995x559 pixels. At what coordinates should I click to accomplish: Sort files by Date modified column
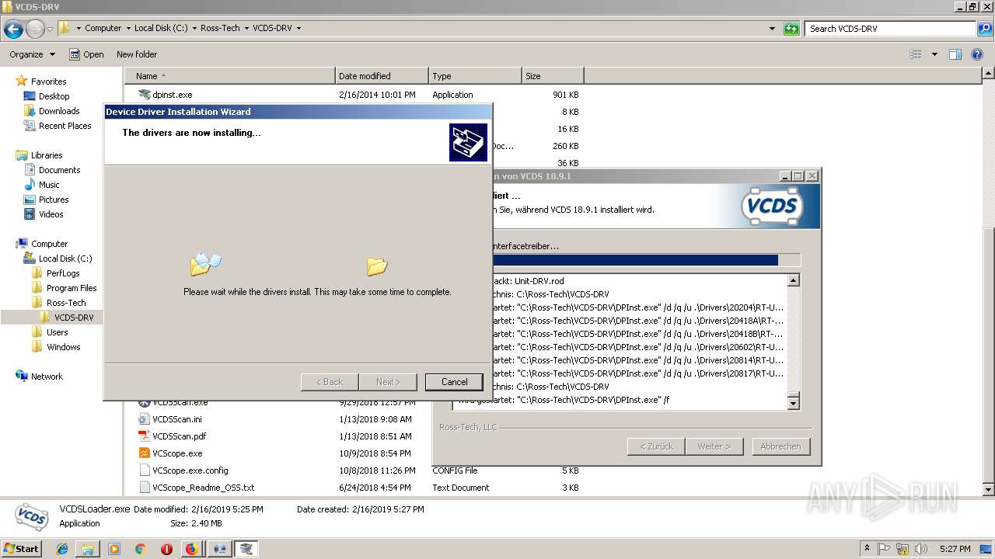click(x=382, y=76)
